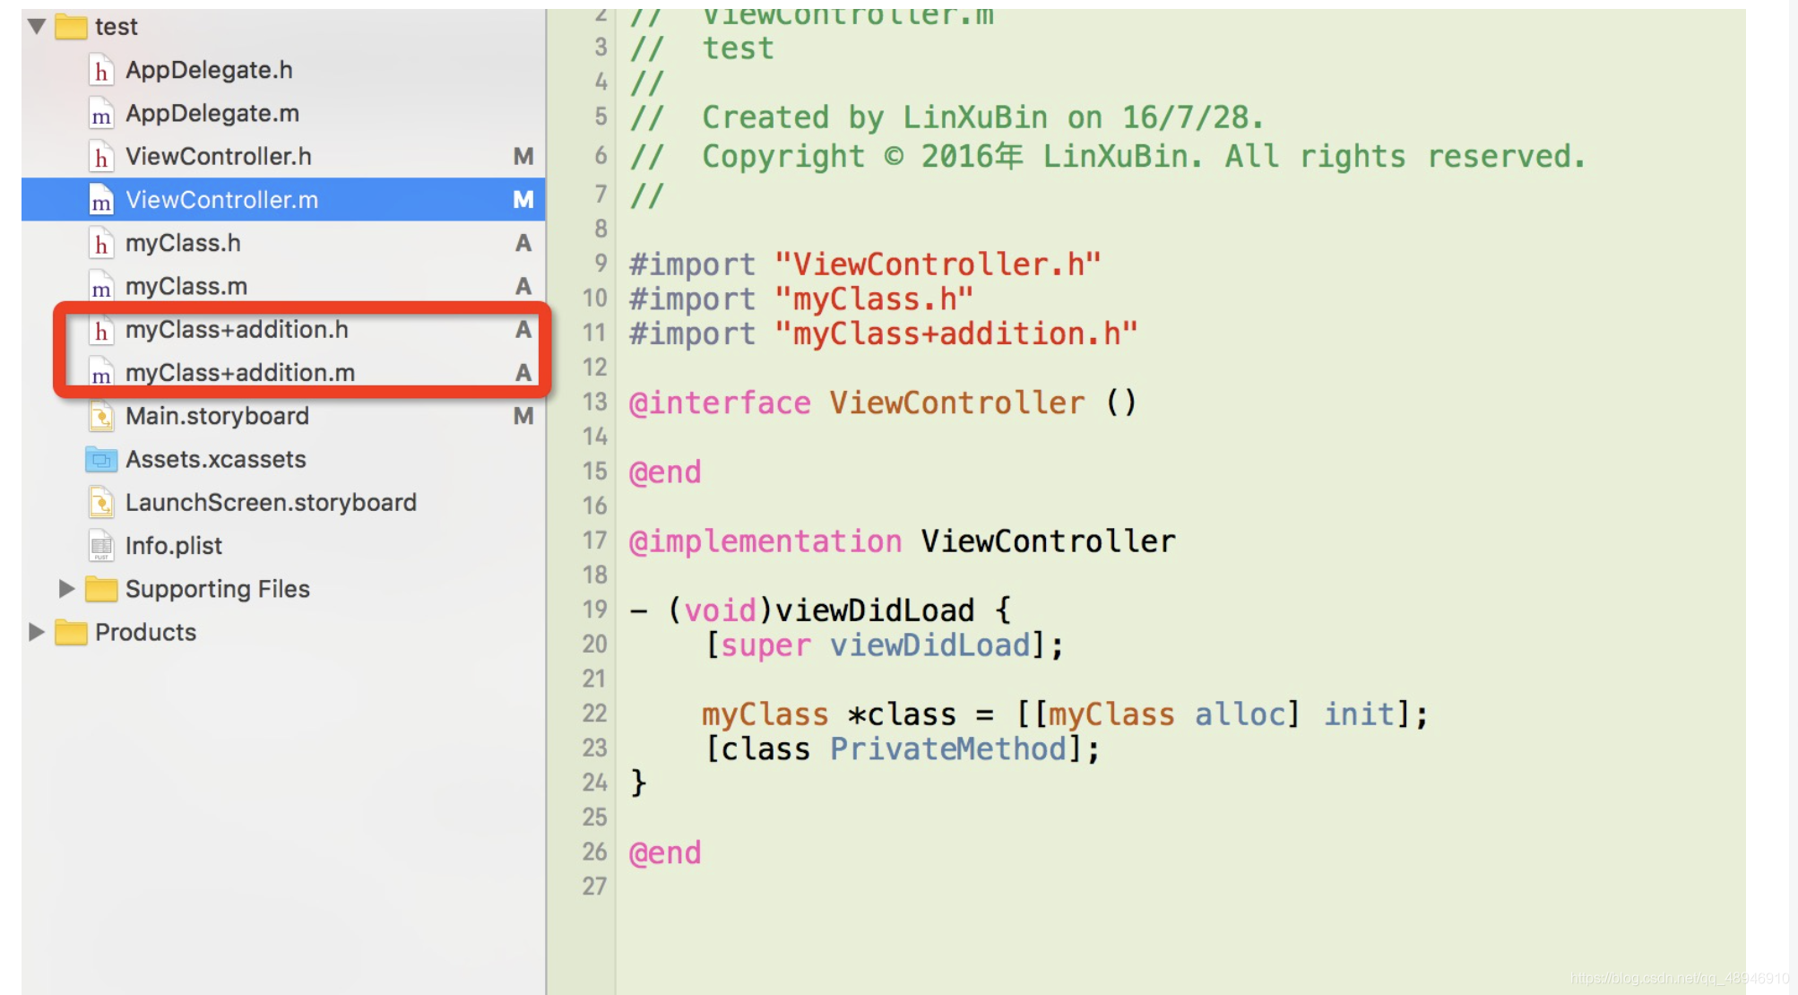Click the PrivateMethod call on line 23
Image resolution: width=1798 pixels, height=995 pixels.
point(948,749)
